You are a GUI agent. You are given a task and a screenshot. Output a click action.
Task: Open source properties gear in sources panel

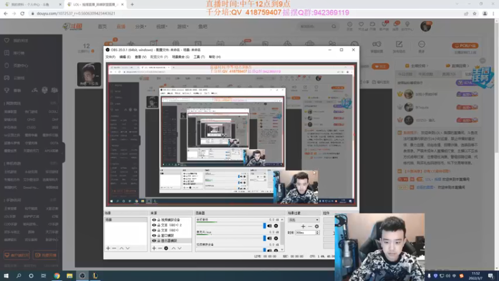pyautogui.click(x=166, y=248)
